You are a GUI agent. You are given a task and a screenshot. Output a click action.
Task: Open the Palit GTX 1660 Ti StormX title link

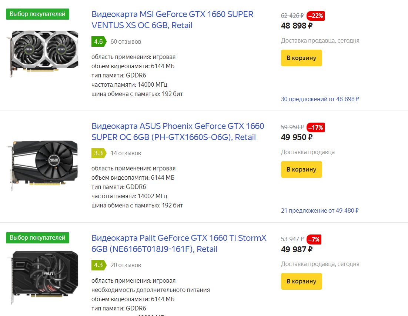point(179,244)
